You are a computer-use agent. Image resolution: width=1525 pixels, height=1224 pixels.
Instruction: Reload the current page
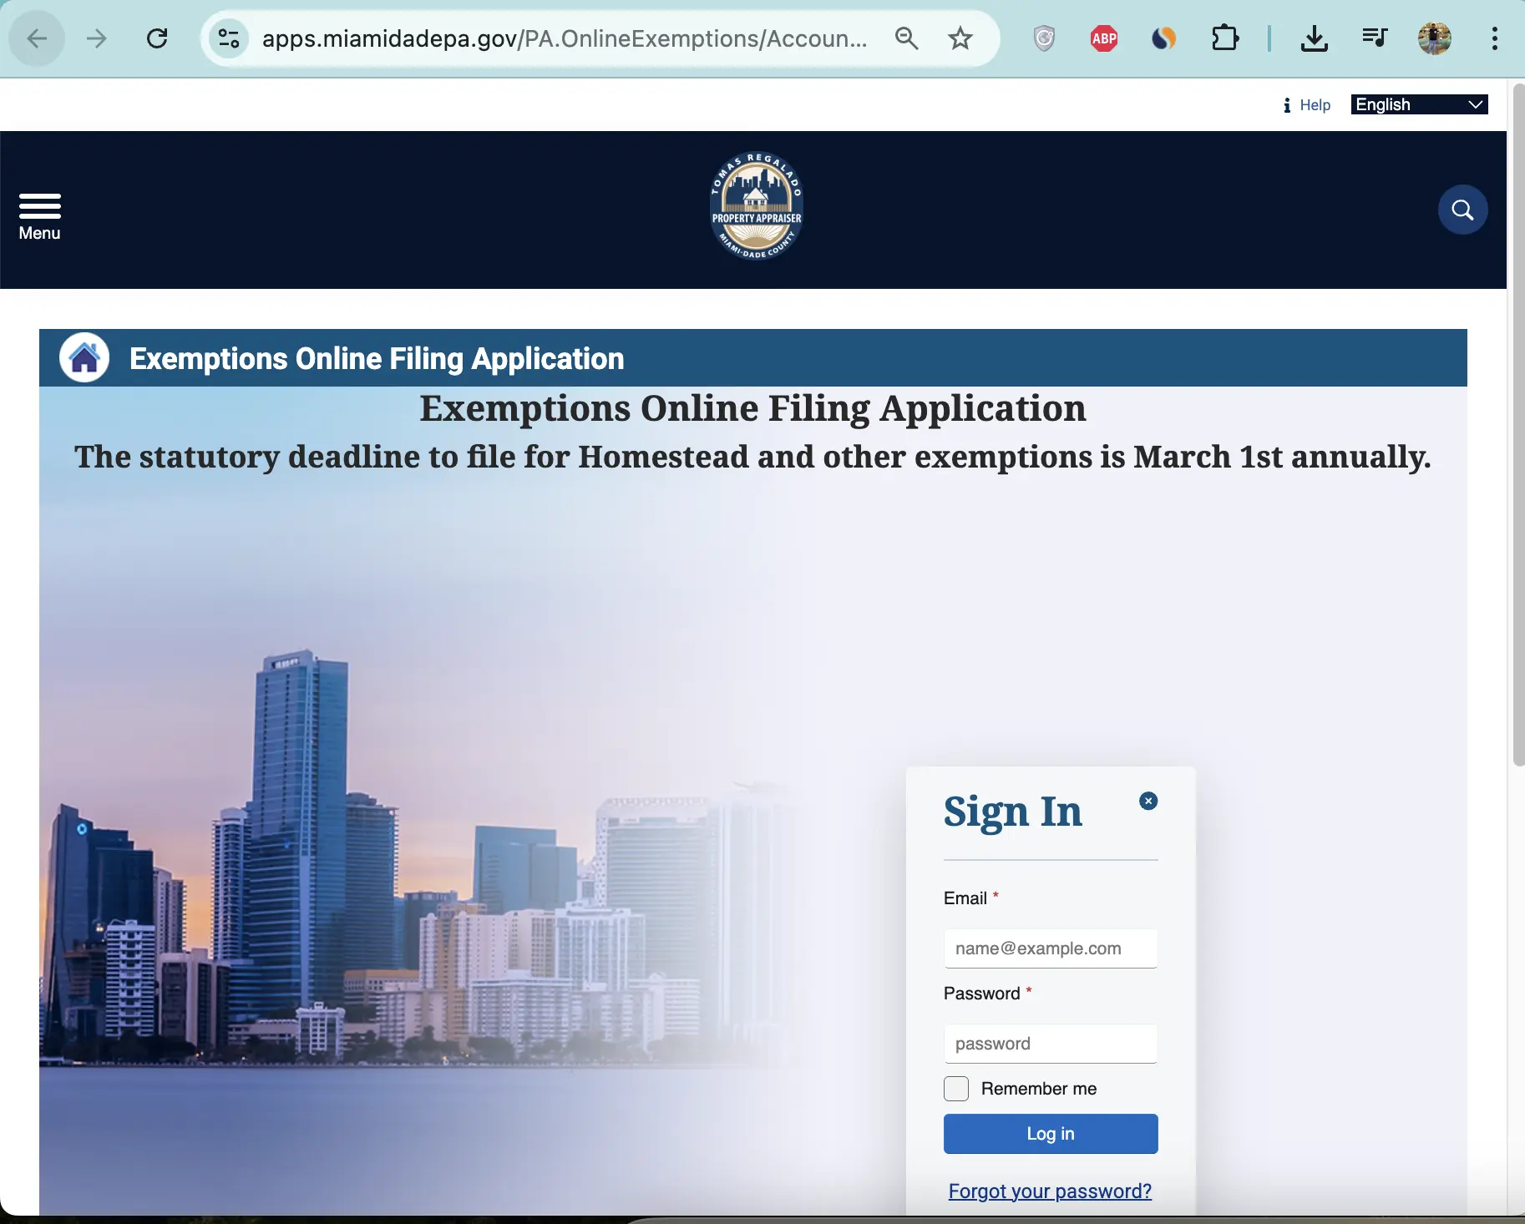tap(157, 38)
